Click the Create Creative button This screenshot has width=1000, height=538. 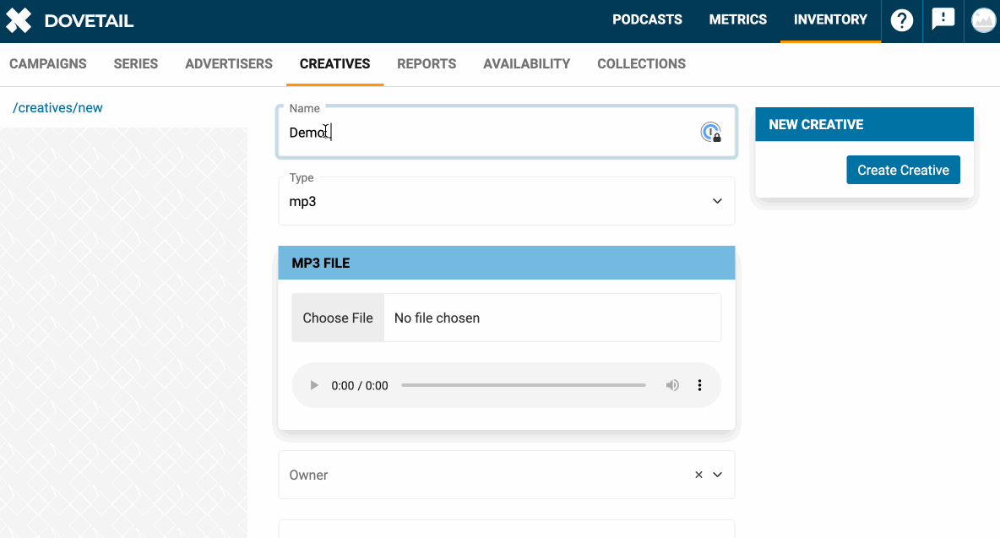[x=903, y=170]
